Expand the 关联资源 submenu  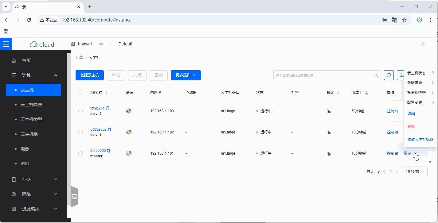[x=420, y=83]
